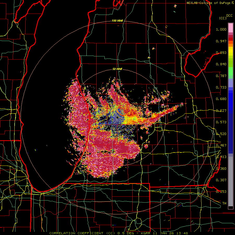The height and width of the screenshot is (235, 235).
Task: Click the 0.573 value on the color scale
Action: (221, 122)
